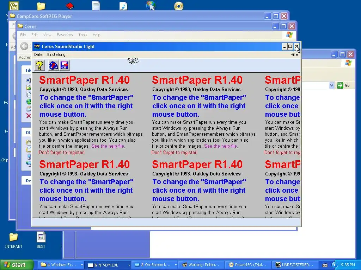Select the red book desktop icon
Screen dimensions: 361x270
[69, 6]
